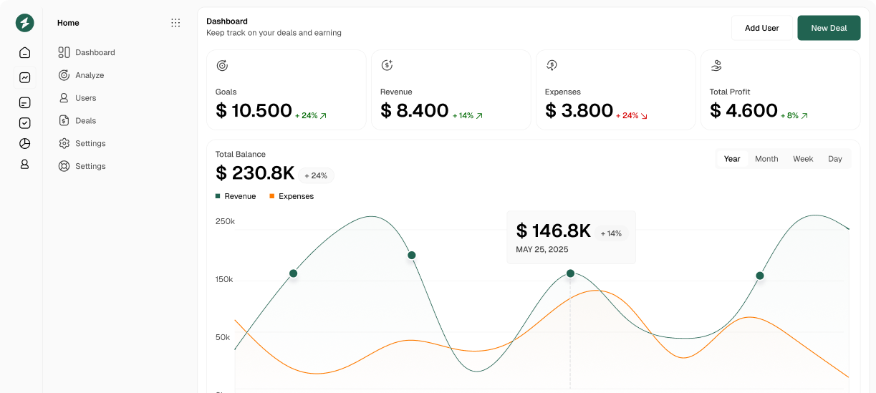The width and height of the screenshot is (876, 393).
Task: Click the checkmark tasks icon in rail
Action: [x=24, y=123]
